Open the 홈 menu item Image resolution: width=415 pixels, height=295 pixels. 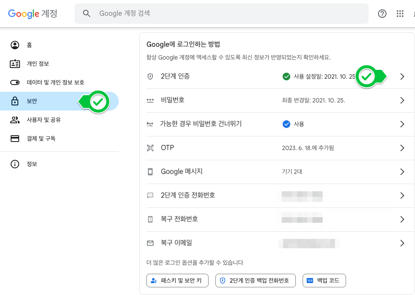[59, 45]
